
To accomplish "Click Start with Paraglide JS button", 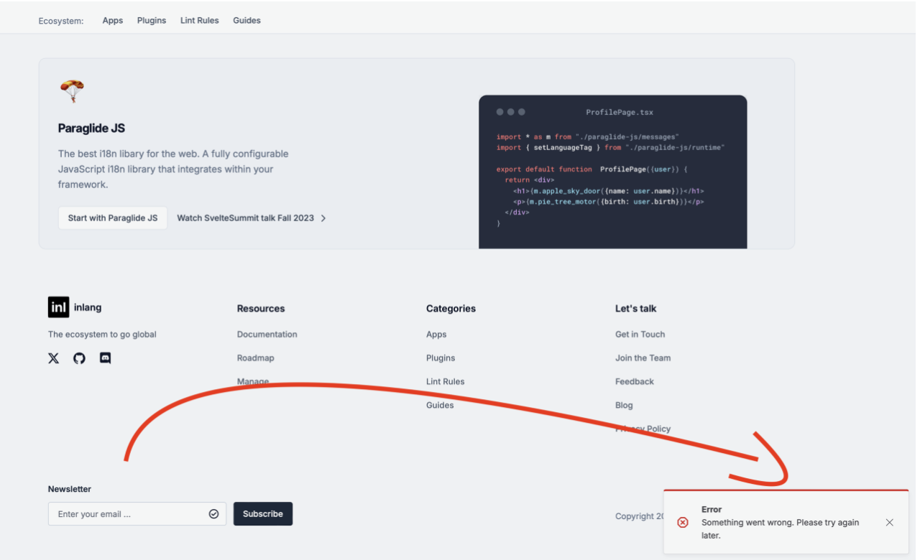I will point(113,218).
